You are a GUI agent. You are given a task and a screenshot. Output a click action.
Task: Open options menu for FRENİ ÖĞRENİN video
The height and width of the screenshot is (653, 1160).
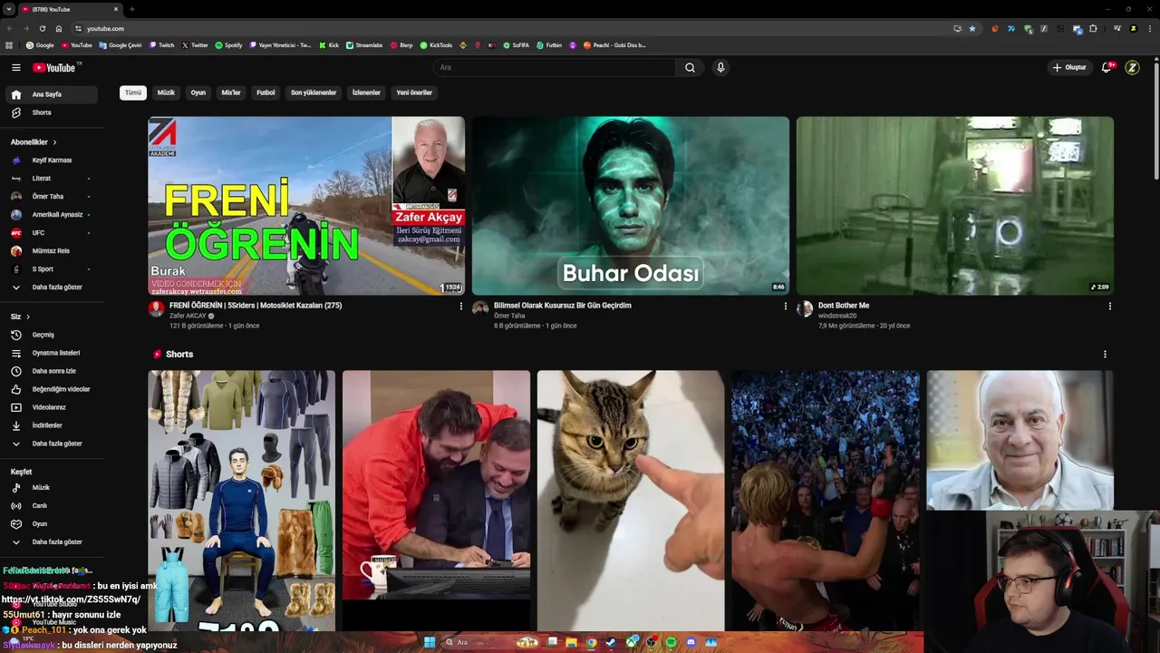pyautogui.click(x=461, y=307)
